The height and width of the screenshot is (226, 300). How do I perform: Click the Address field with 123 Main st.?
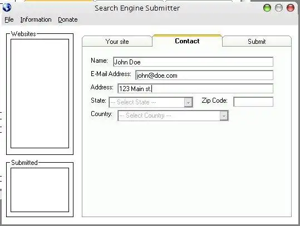pos(195,89)
